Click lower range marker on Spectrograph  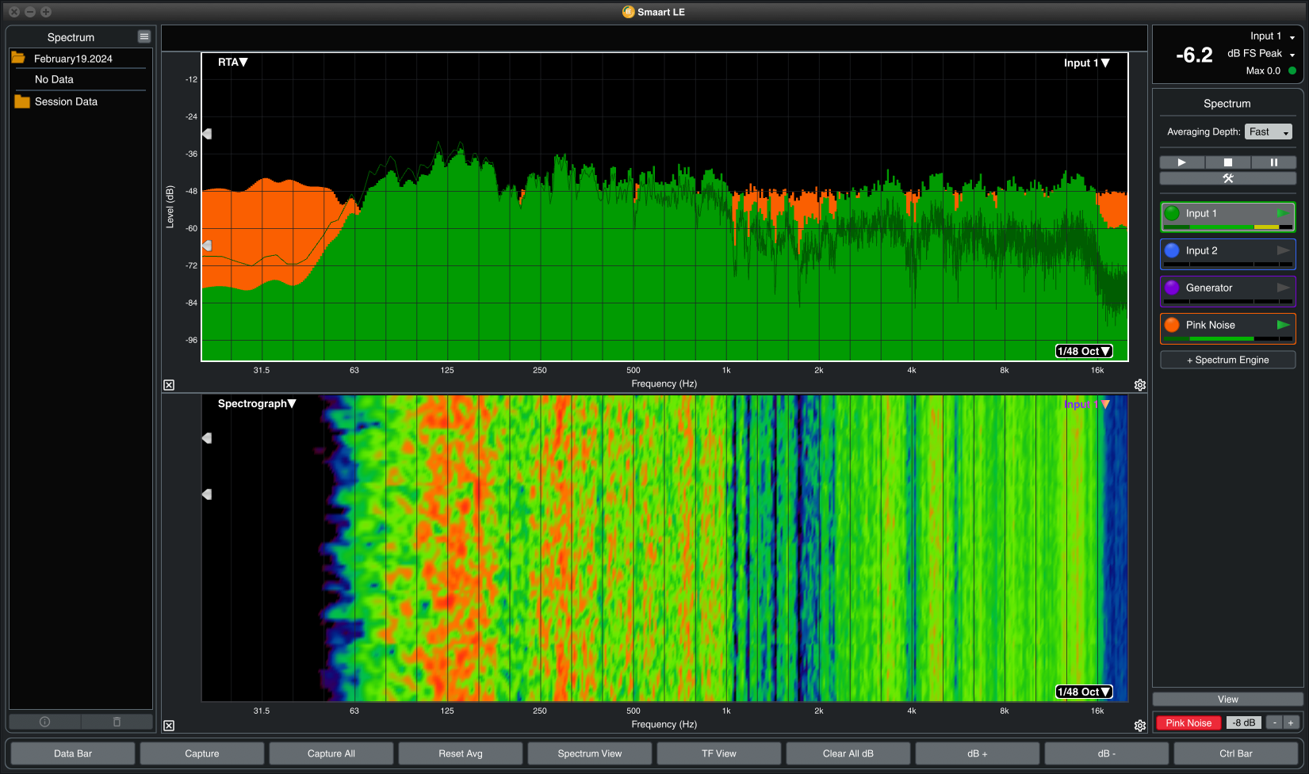pos(207,494)
